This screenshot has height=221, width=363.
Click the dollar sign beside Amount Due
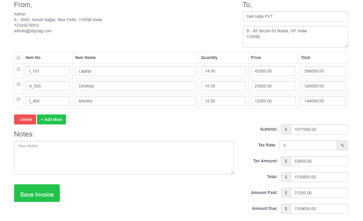coord(285,208)
